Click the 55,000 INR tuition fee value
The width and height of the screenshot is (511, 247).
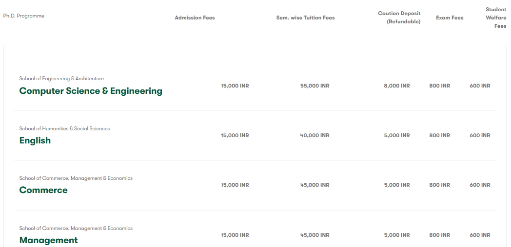click(314, 86)
